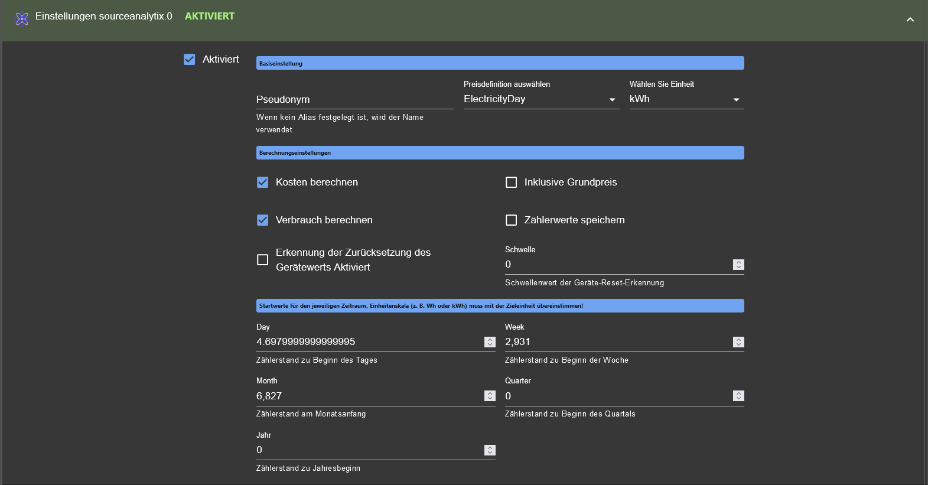This screenshot has height=485, width=928.
Task: Click the green AKTIVIERT status label
Action: point(210,17)
